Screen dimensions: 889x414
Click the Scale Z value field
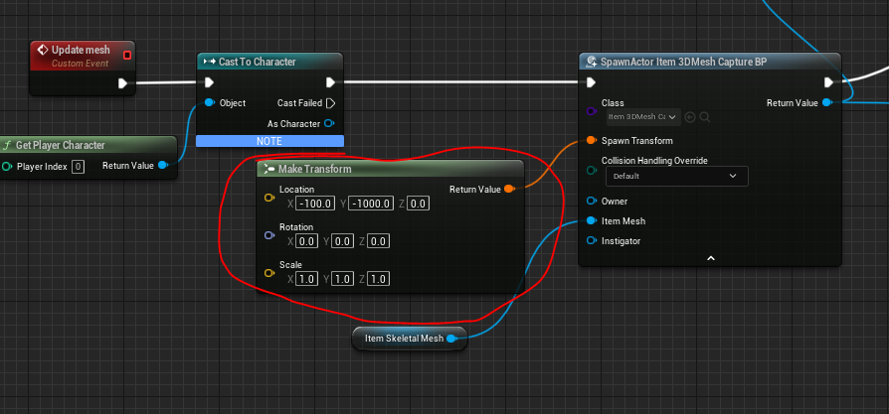(378, 279)
